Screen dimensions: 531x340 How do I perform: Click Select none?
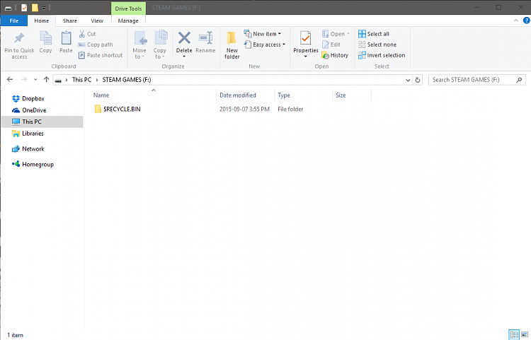tap(377, 45)
